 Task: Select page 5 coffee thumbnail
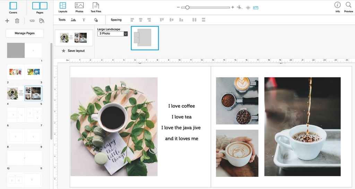(x=33, y=93)
